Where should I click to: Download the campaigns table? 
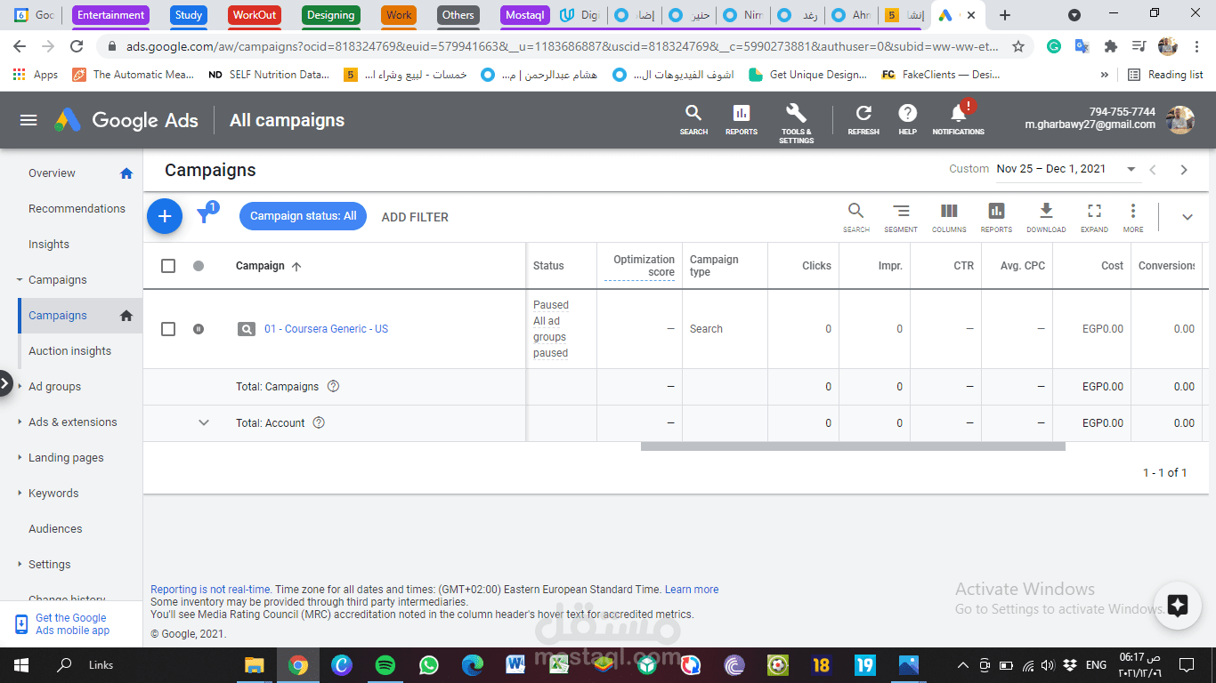click(1046, 216)
